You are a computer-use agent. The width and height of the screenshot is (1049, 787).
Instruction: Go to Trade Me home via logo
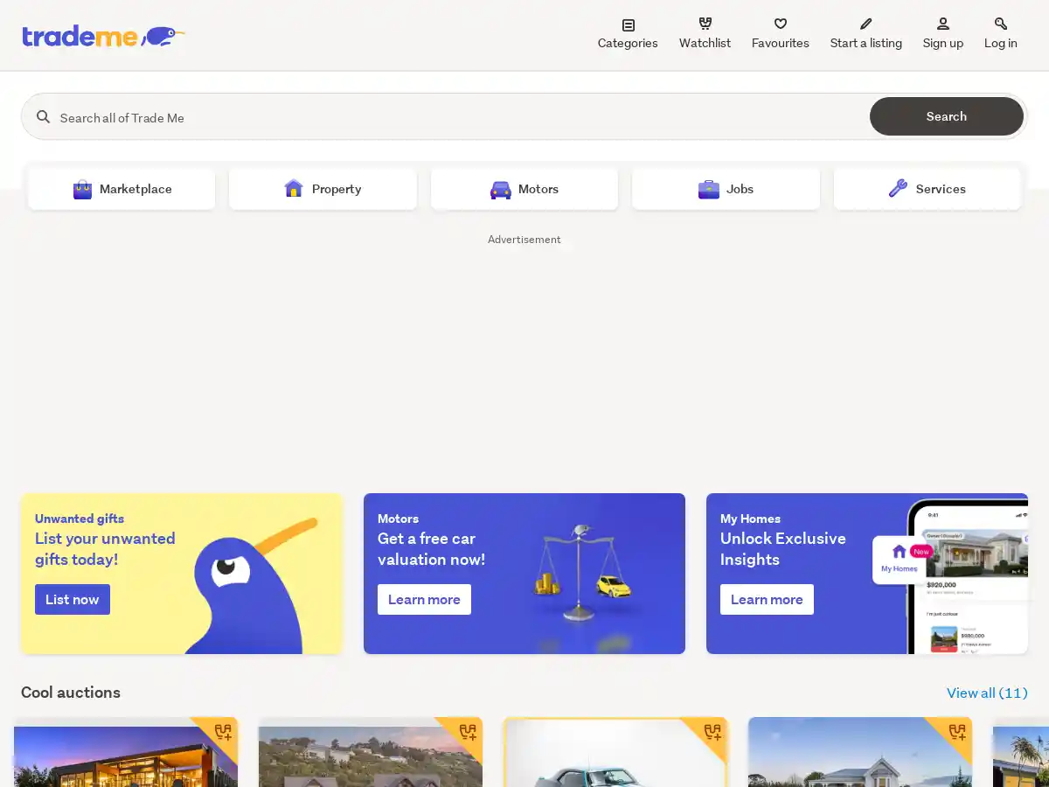tap(103, 36)
